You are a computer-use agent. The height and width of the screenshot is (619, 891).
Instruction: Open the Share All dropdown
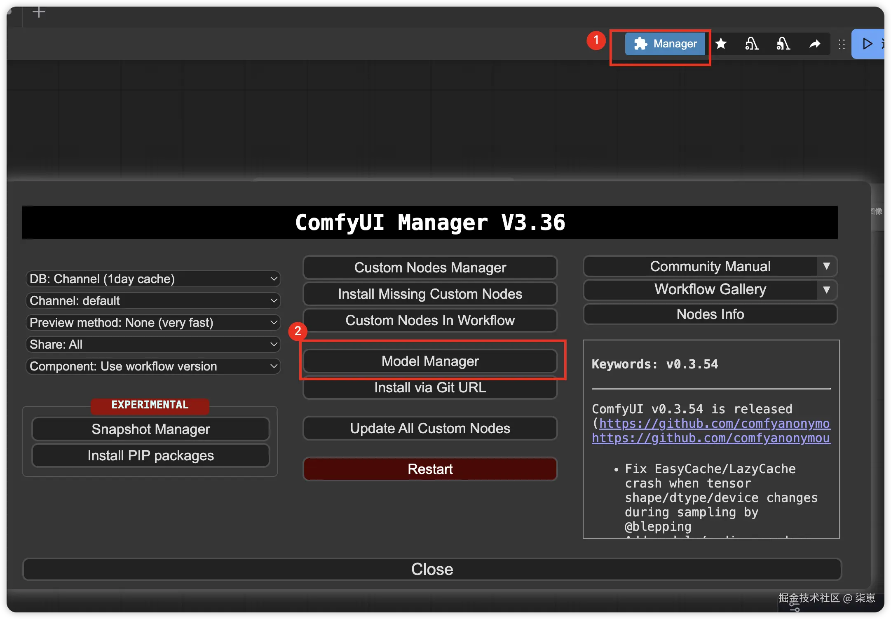(153, 345)
